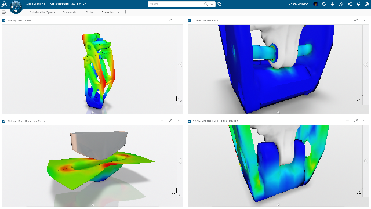This screenshot has height=209, width=371.
Task: Open the search options dropdown arrow
Action: pos(212,4)
